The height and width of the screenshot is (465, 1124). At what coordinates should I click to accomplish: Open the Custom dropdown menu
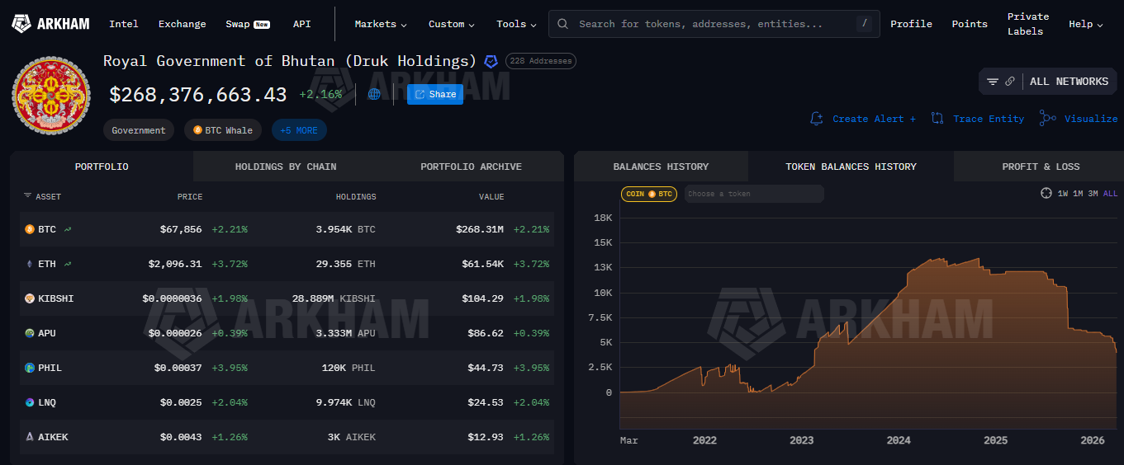point(451,24)
